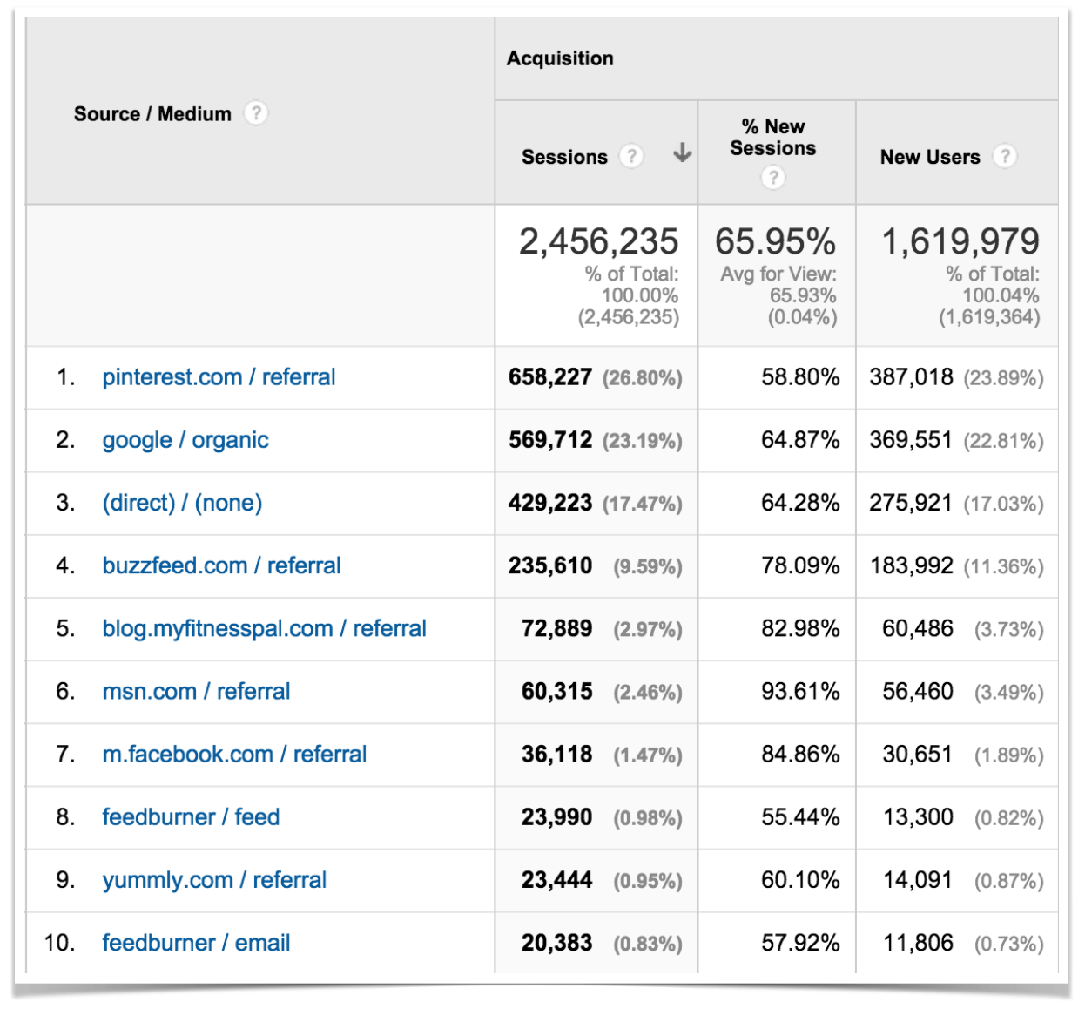The image size is (1085, 1009).
Task: Open the feedburner / feed source
Action: 190,817
